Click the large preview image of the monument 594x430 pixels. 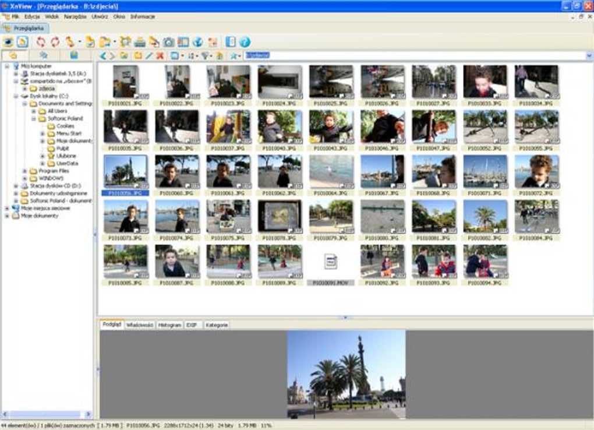click(346, 374)
